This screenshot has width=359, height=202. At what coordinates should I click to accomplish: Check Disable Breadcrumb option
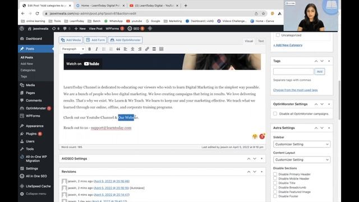pos(275,187)
